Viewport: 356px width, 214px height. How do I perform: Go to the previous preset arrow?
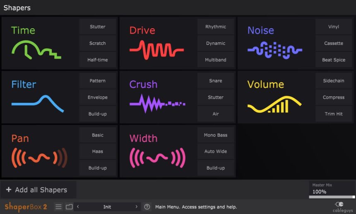point(78,207)
